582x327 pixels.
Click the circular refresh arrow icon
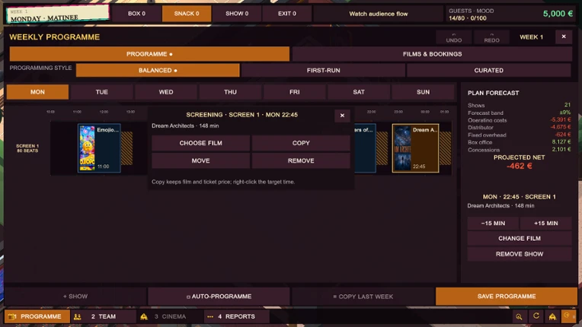536,316
